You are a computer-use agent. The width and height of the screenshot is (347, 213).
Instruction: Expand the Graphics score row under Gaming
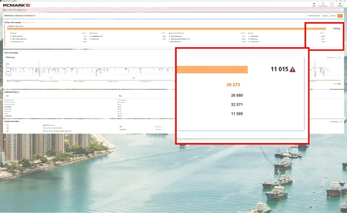pos(249,36)
